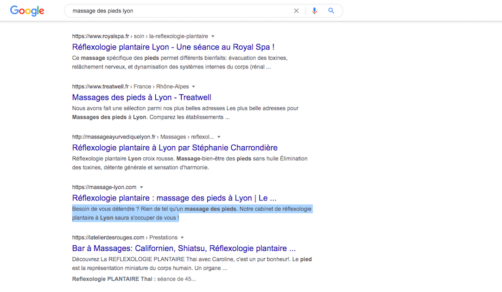Open the Réflexologie plantaire : massage des pieds à Lyon result
This screenshot has height=292, width=502.
(x=174, y=198)
